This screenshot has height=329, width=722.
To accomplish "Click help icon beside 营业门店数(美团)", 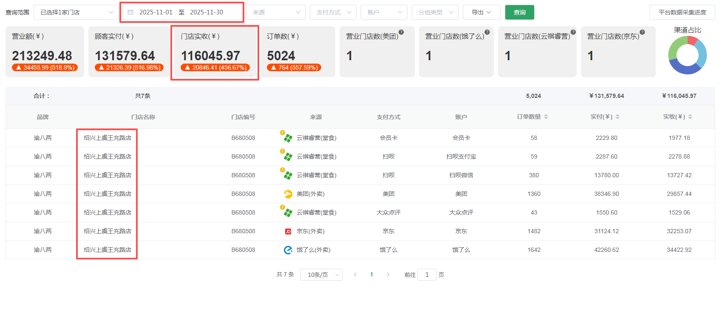I will tap(401, 32).
